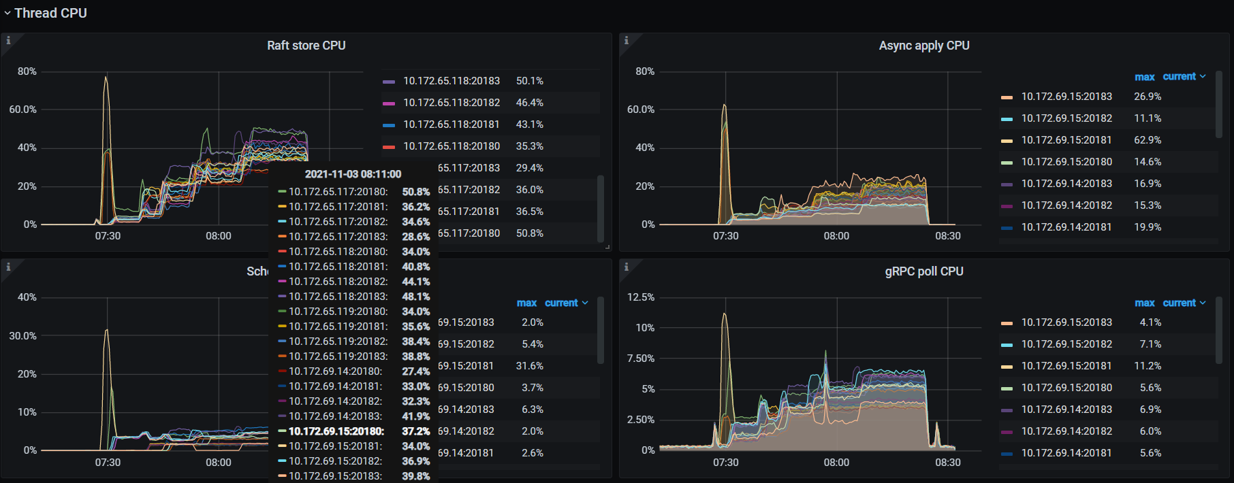This screenshot has width=1234, height=483.
Task: Sort gRPC poll legend by max
Action: 1144,303
